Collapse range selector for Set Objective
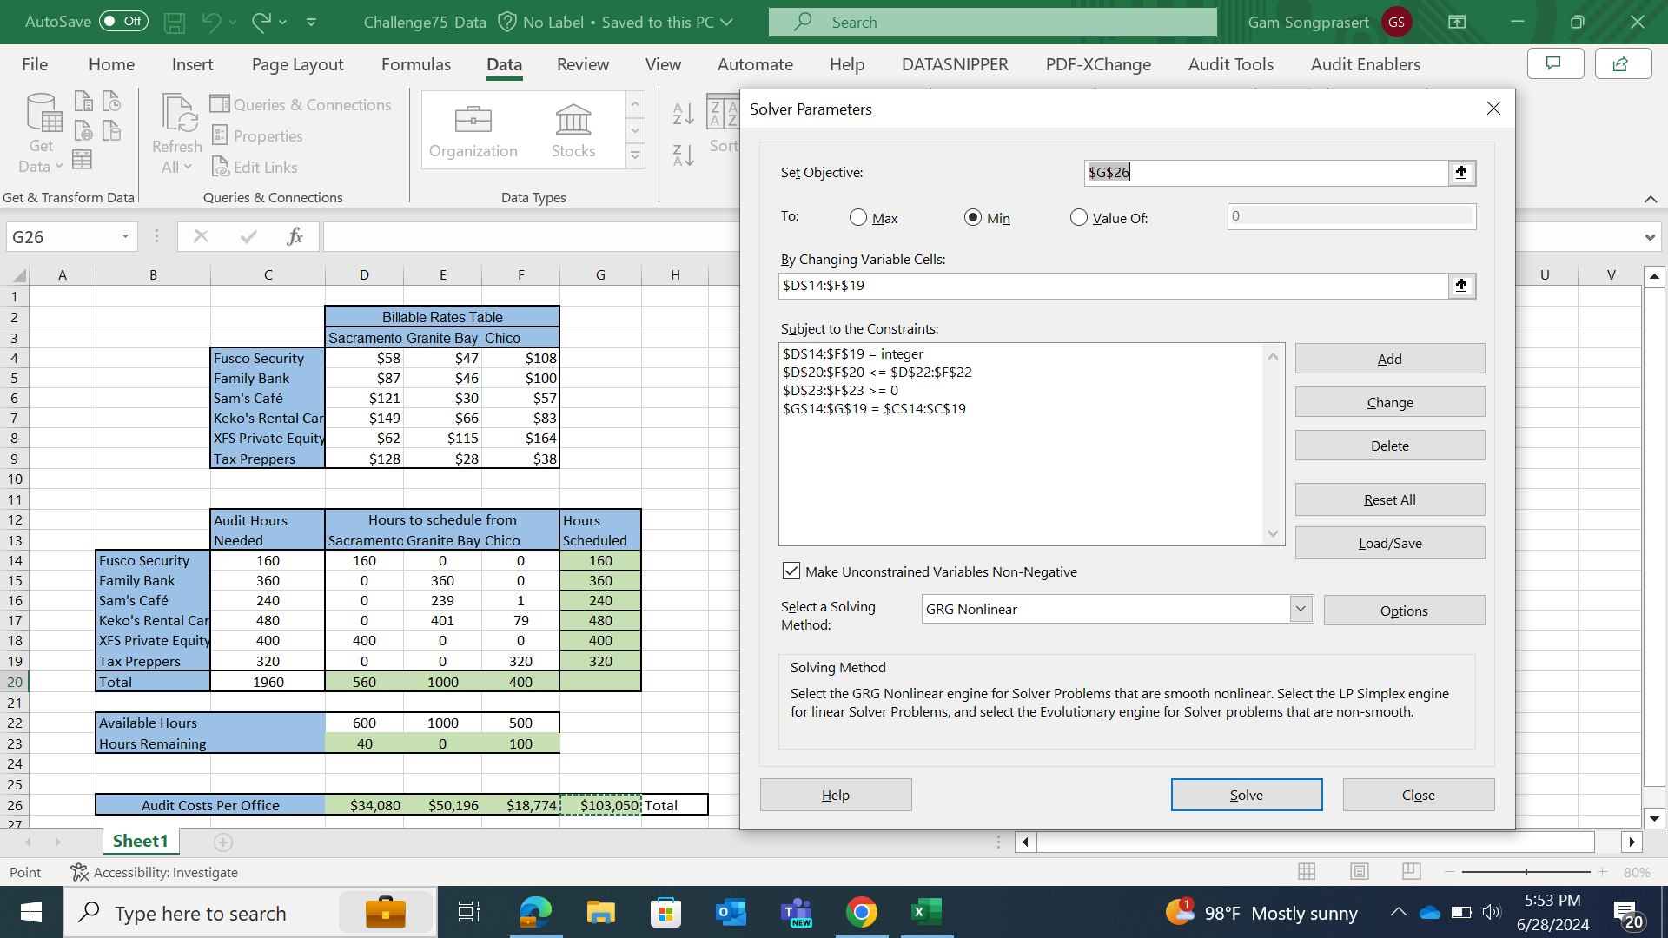 pos(1461,173)
